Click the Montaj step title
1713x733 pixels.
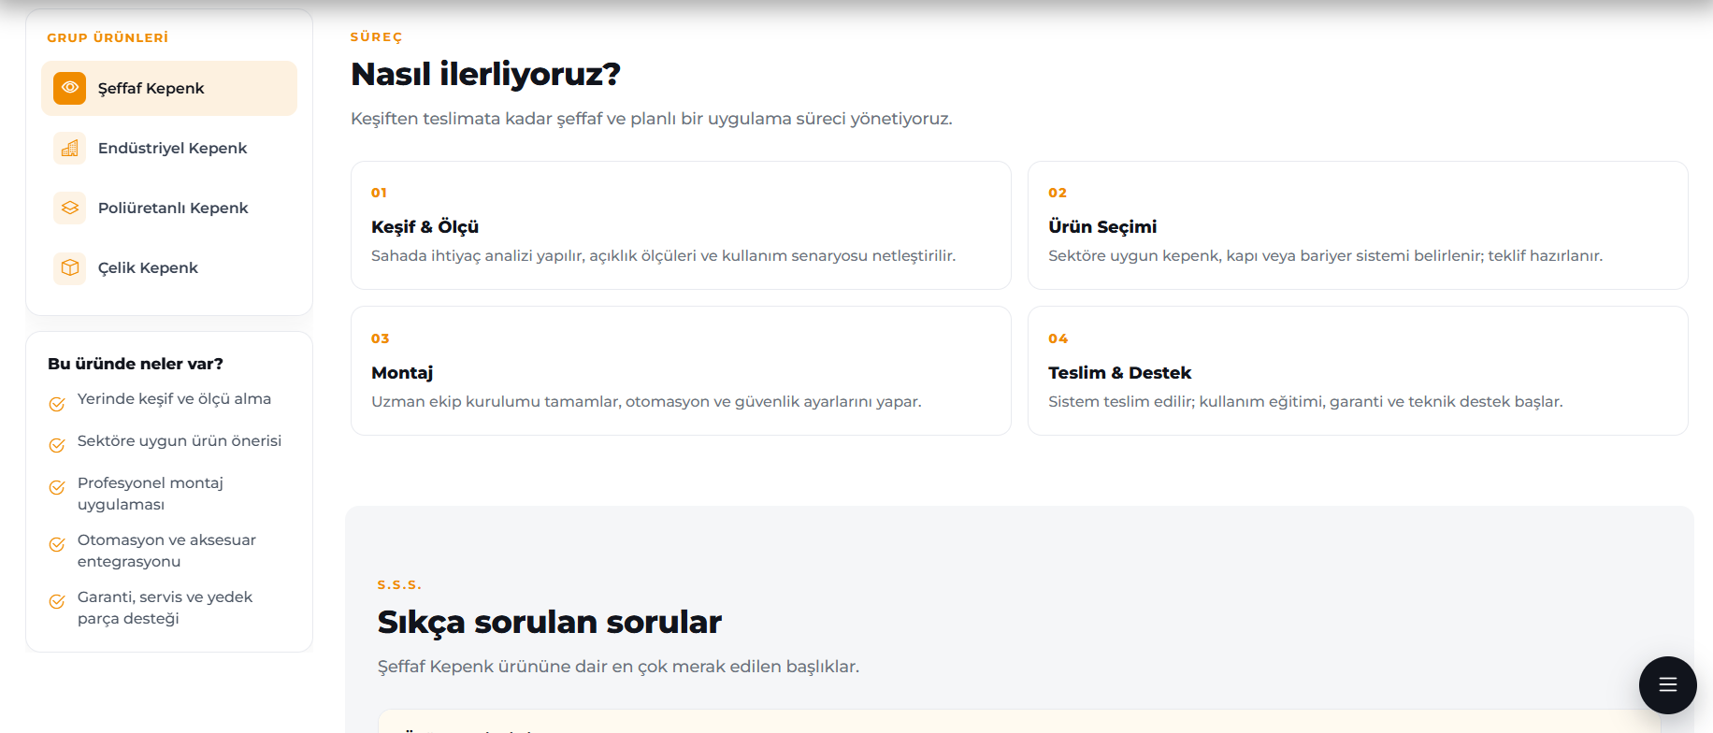coord(402,372)
